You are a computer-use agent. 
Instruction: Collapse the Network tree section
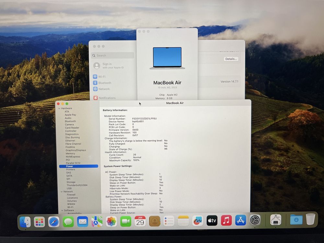pyautogui.click(x=62, y=191)
